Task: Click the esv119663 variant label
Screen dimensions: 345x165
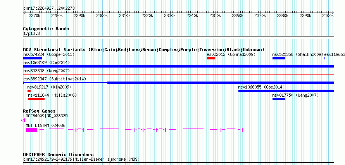Action: (335, 54)
